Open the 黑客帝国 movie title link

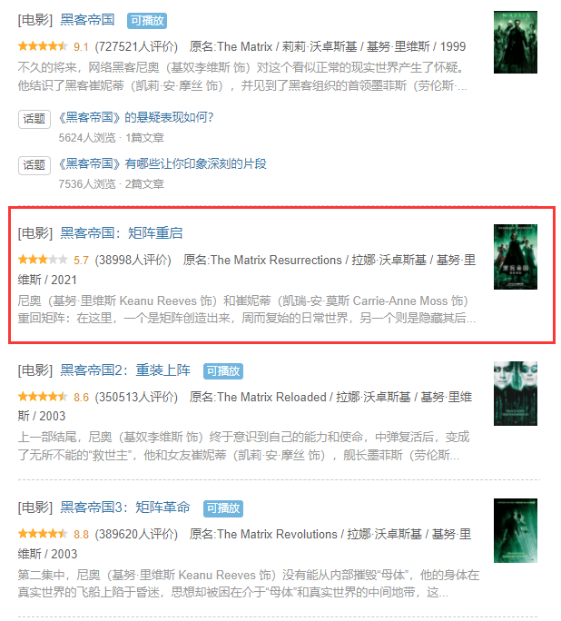tap(87, 20)
